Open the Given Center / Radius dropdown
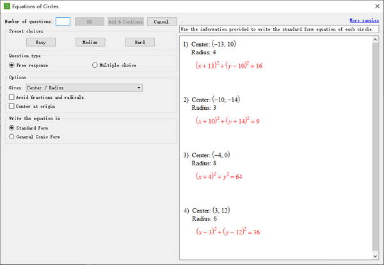Viewport: 384px width, 265px height. (84, 87)
